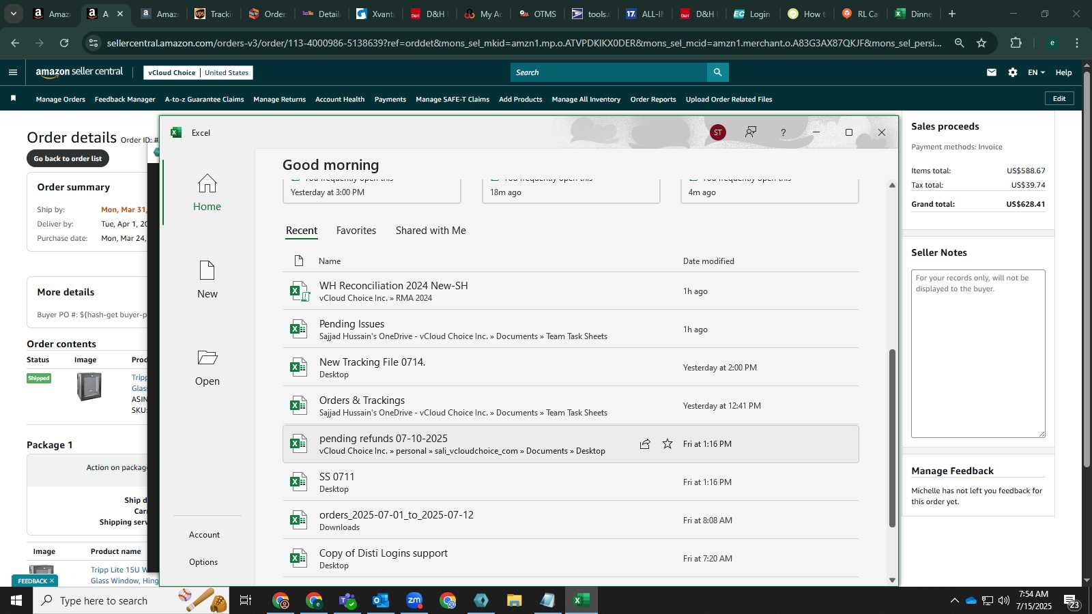Open the Feedback Manager menu item
The image size is (1092, 614).
pyautogui.click(x=125, y=100)
